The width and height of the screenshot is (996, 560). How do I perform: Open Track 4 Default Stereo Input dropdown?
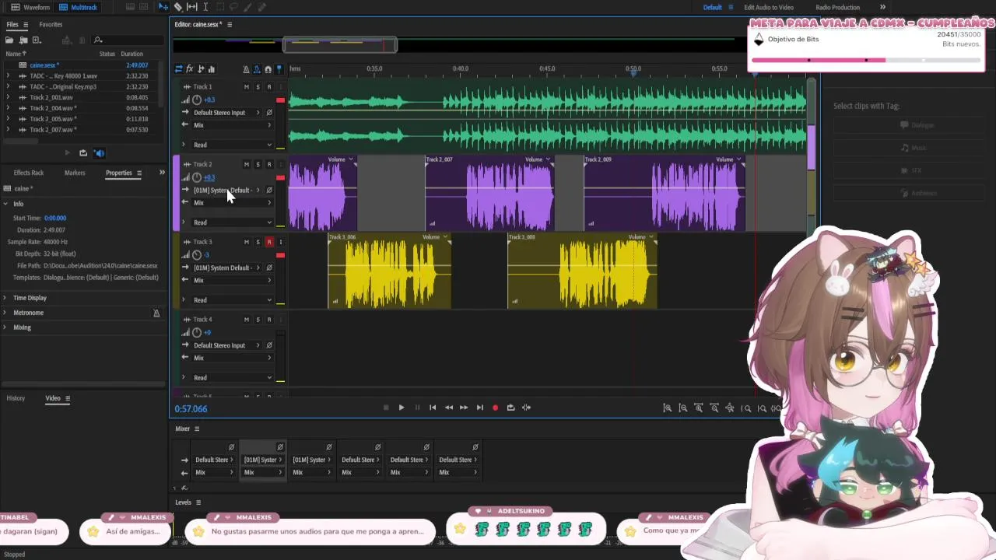(226, 345)
